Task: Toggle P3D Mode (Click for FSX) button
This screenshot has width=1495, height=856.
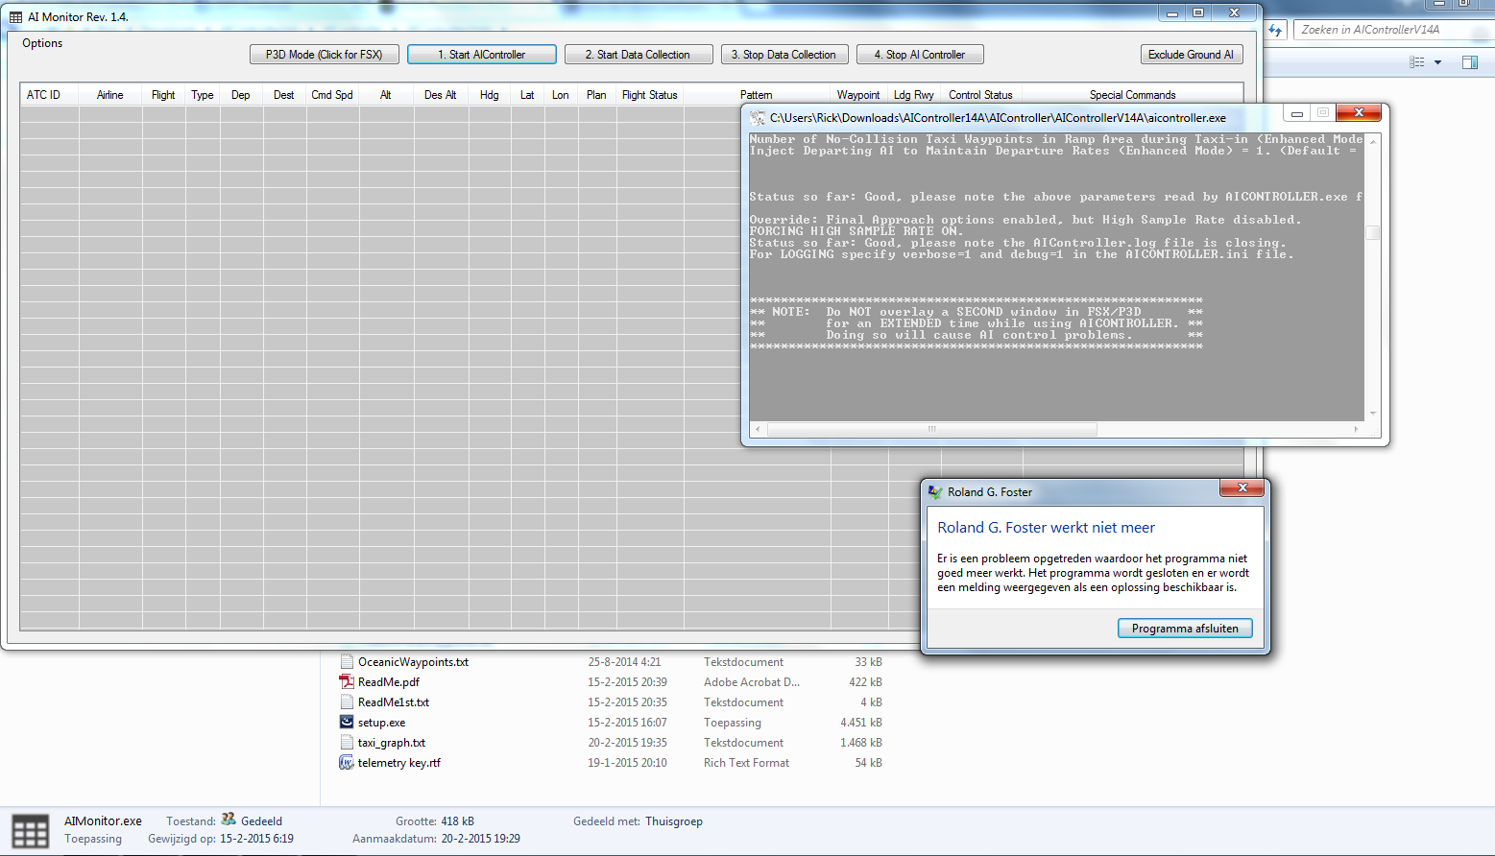Action: click(x=324, y=55)
